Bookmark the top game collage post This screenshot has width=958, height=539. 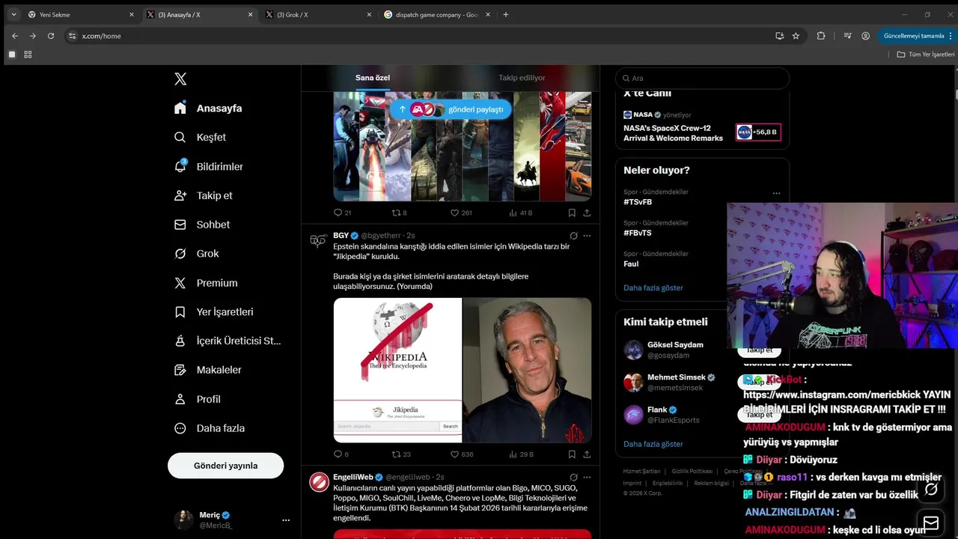[572, 213]
